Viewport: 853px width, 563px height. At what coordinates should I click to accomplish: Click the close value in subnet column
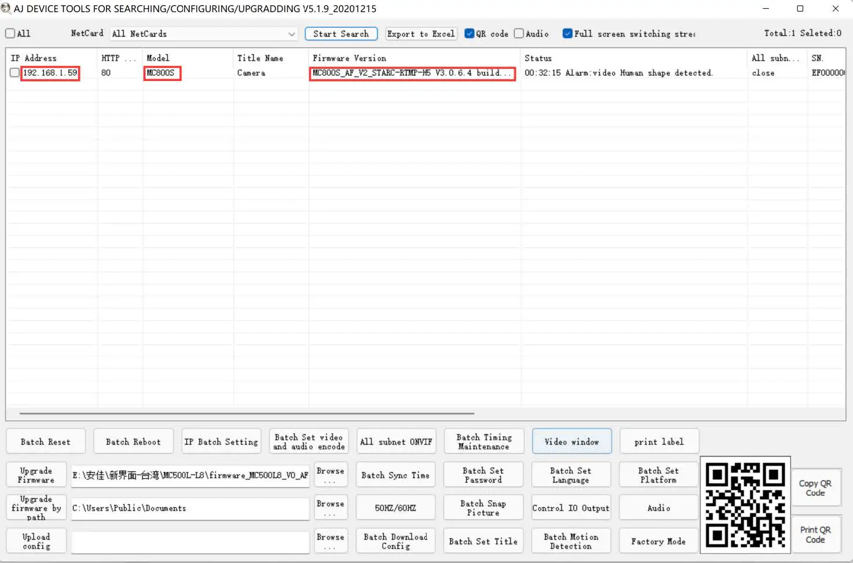(763, 73)
